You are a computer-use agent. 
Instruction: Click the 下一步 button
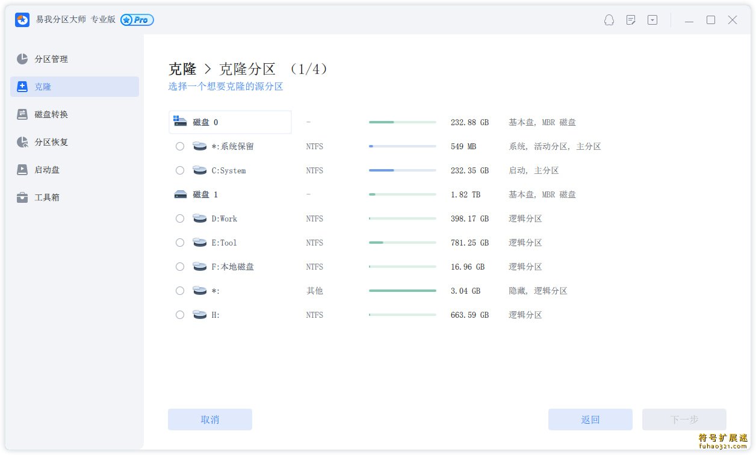684,419
